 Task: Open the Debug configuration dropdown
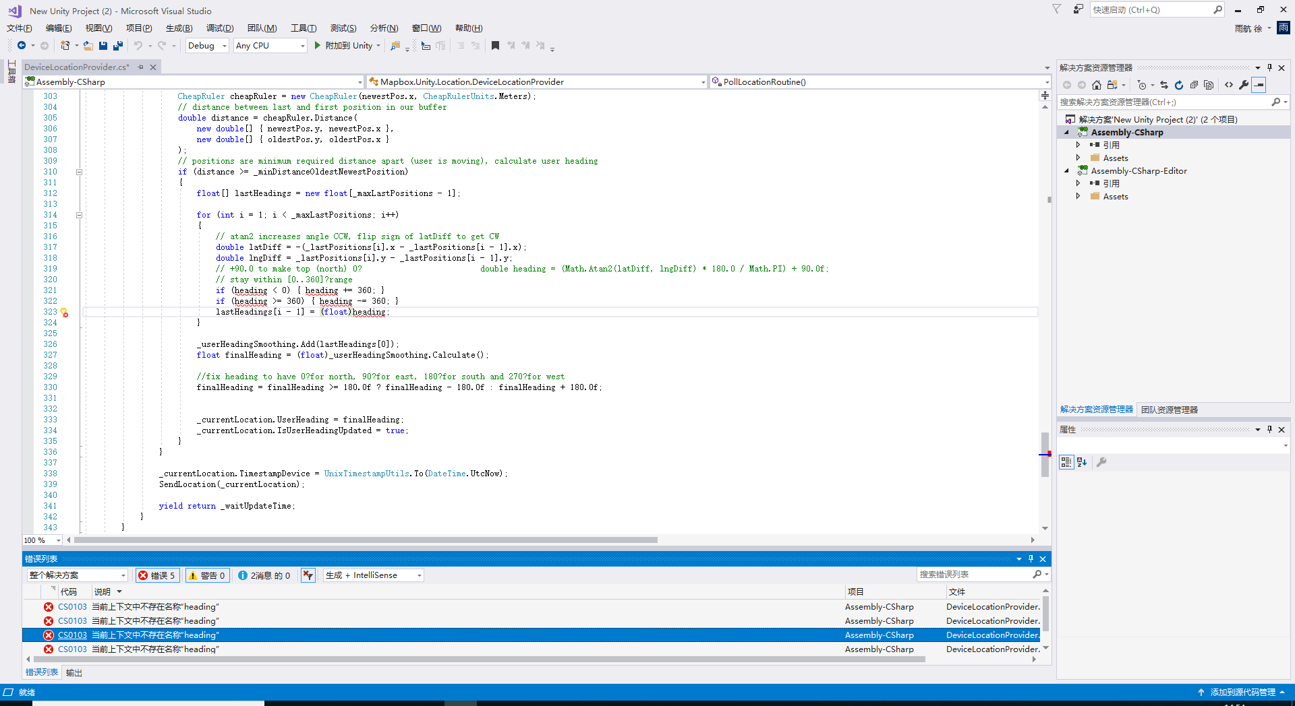(207, 46)
